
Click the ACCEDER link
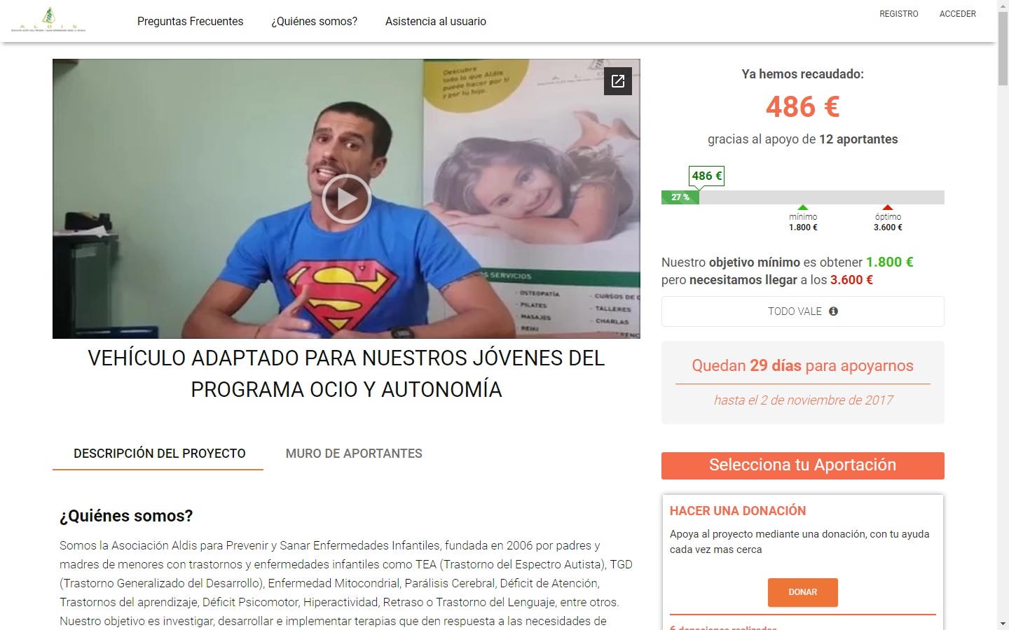point(958,14)
